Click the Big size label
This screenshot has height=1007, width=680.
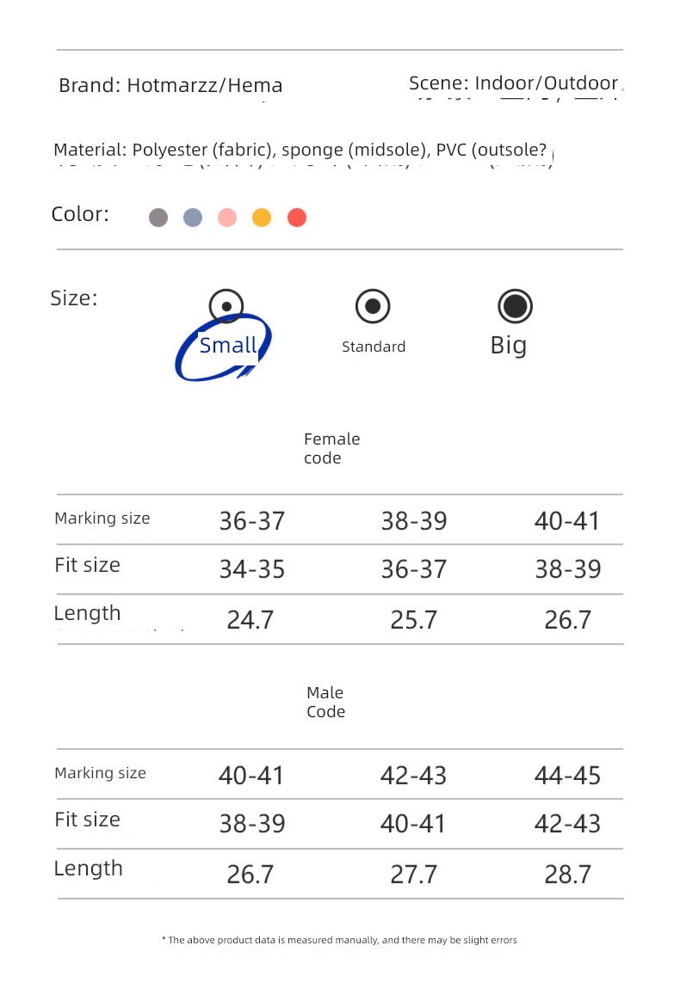point(509,347)
